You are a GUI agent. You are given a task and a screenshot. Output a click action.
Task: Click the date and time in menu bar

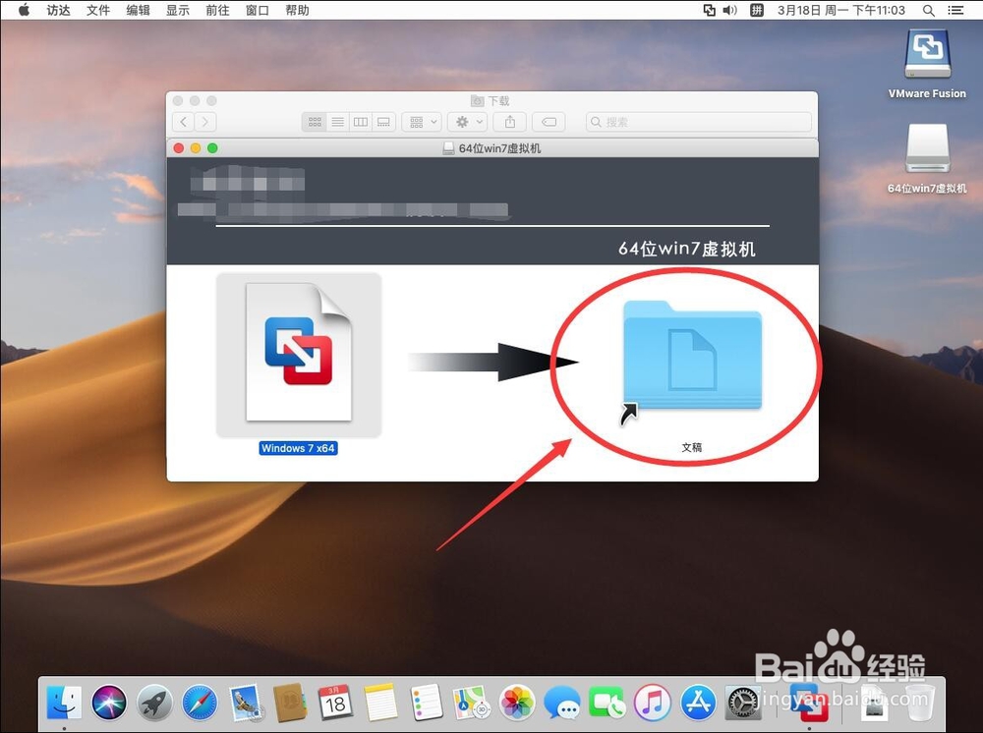841,10
